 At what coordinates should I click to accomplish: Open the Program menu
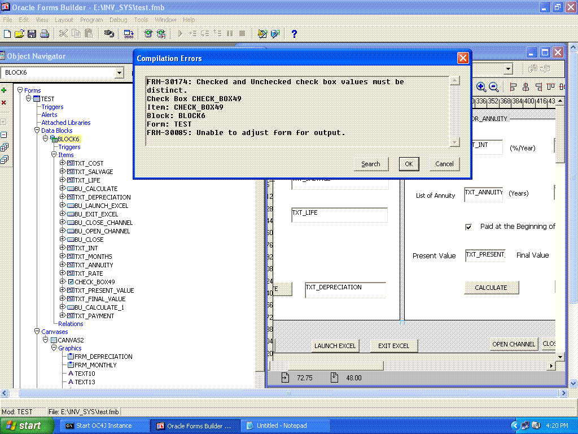point(91,20)
